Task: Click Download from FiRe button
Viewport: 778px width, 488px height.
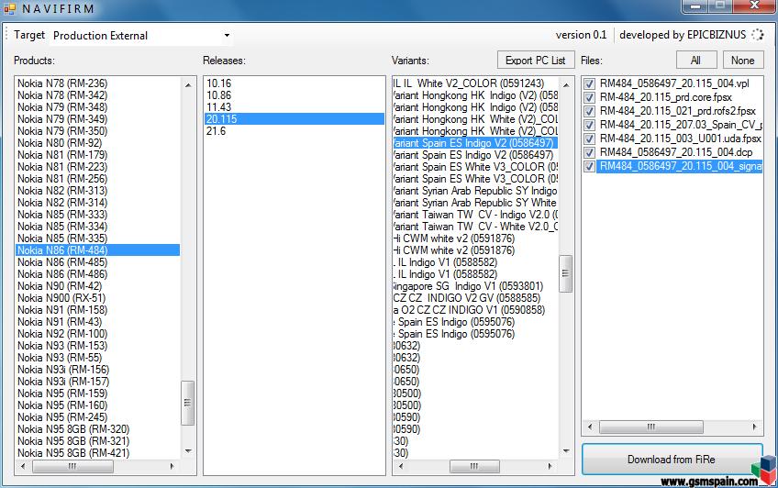Action: click(672, 460)
